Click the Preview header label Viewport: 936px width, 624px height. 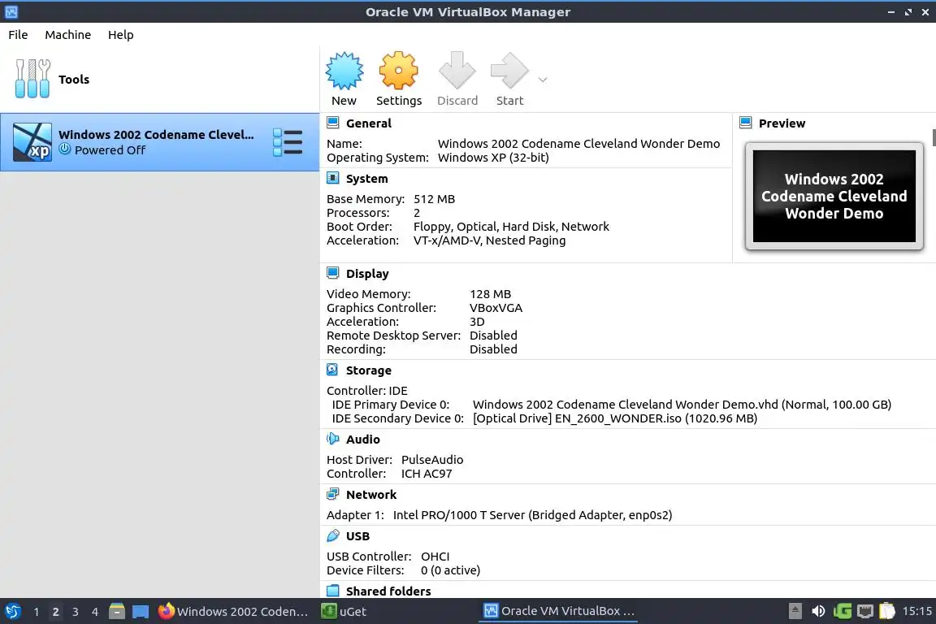pyautogui.click(x=782, y=123)
